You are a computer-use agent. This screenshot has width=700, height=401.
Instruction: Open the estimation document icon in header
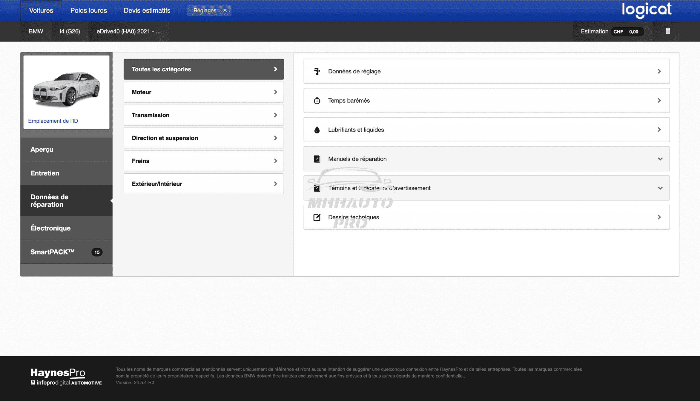pos(668,31)
